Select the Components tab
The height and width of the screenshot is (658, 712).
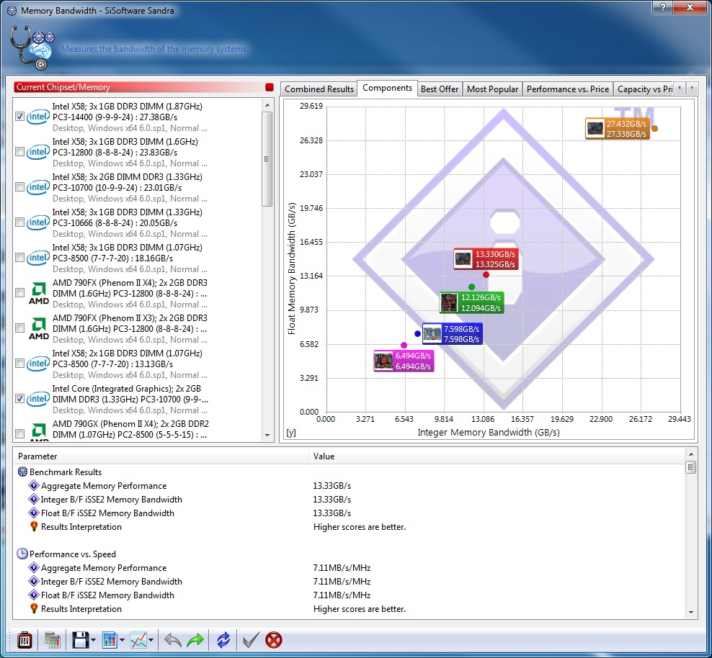pos(387,88)
